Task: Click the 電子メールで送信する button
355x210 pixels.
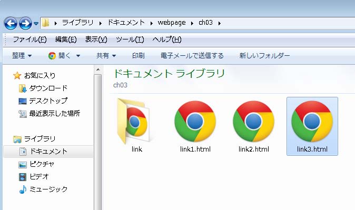Action: [x=192, y=56]
